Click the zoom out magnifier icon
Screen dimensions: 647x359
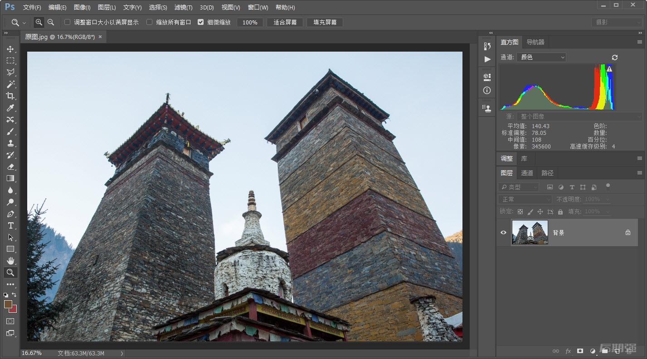[x=51, y=22]
